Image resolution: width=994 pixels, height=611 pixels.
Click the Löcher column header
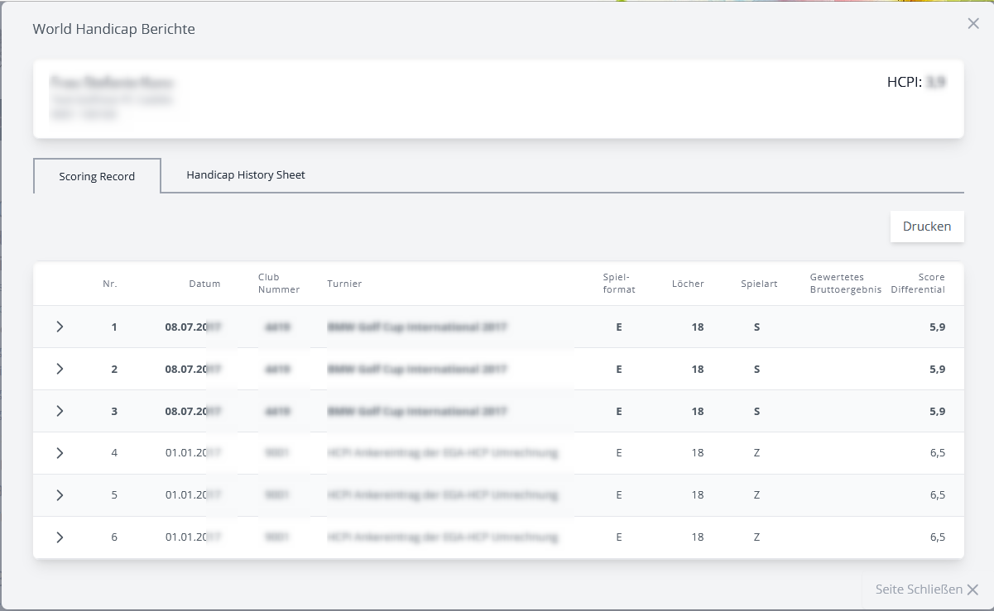point(688,284)
